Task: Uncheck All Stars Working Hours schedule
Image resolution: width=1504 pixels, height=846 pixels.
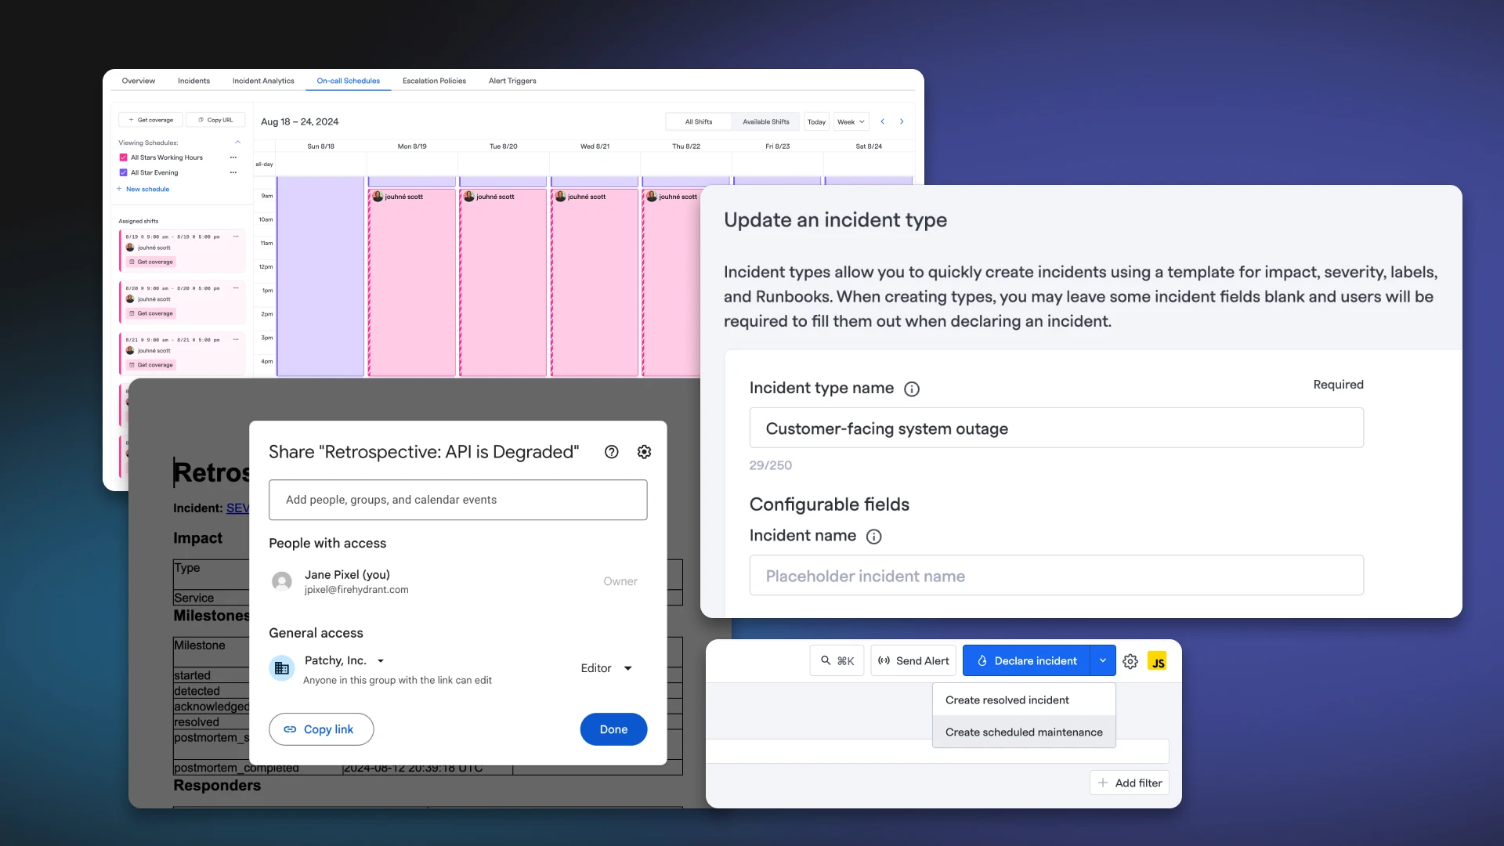Action: [123, 157]
